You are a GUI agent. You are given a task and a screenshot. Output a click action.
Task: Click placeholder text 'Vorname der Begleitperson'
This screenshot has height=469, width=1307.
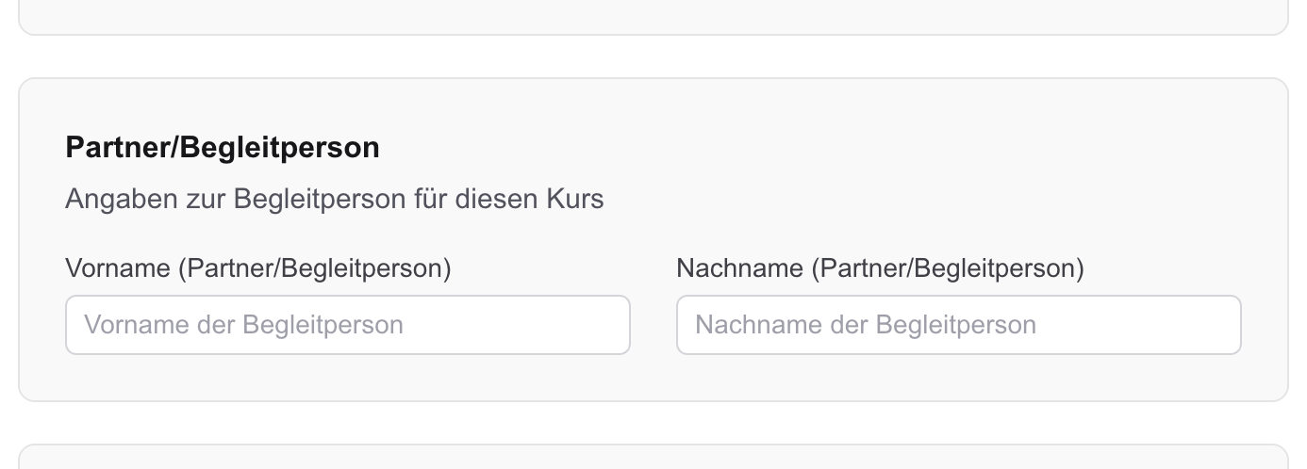pos(243,325)
